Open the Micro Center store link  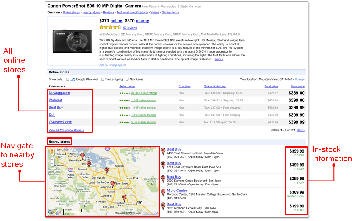tap(177, 190)
